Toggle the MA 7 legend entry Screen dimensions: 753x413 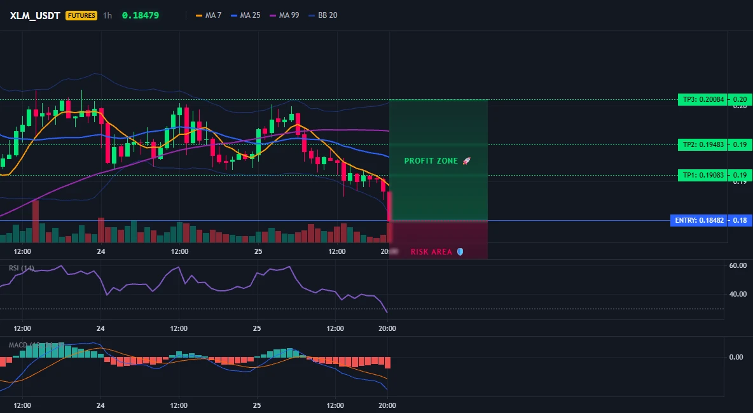(x=209, y=15)
